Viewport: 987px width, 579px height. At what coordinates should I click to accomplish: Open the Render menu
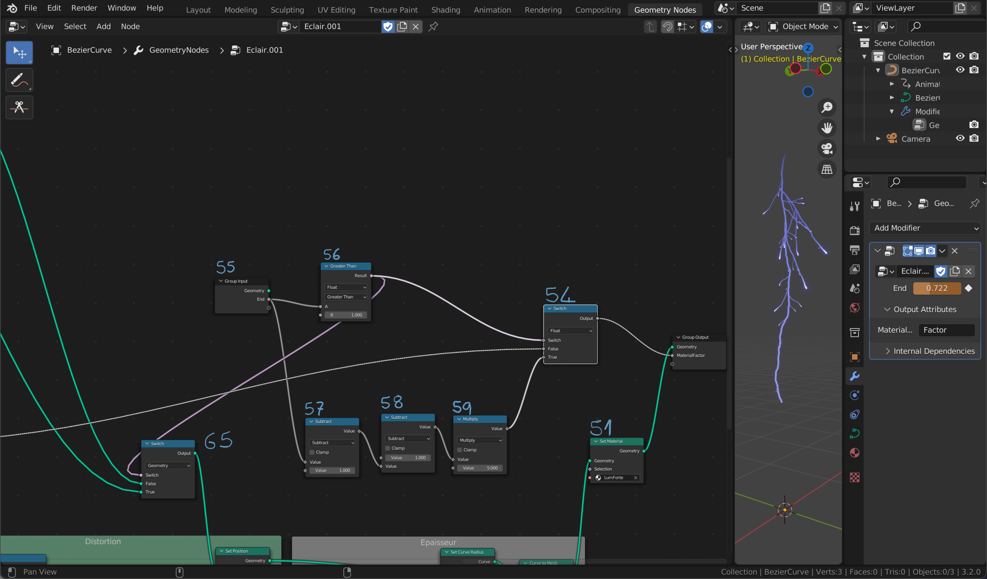tap(84, 8)
